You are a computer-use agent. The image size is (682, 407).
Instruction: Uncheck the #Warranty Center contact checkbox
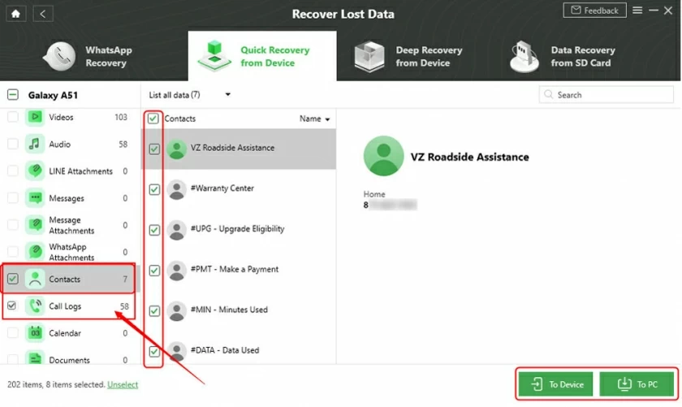(153, 189)
